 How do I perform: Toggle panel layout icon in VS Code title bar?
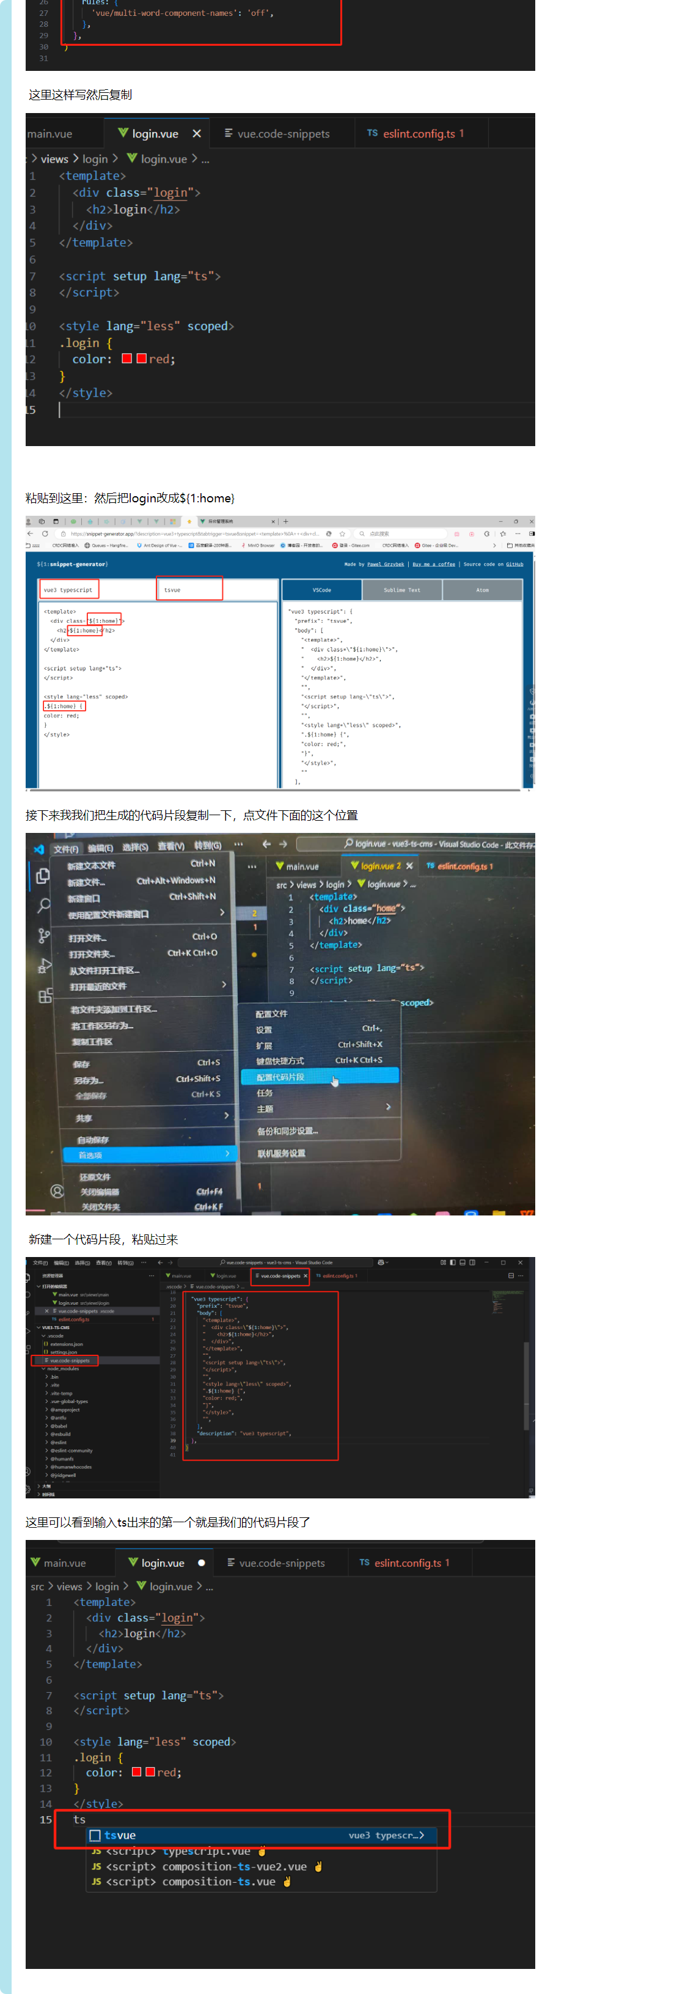pyautogui.click(x=462, y=1263)
